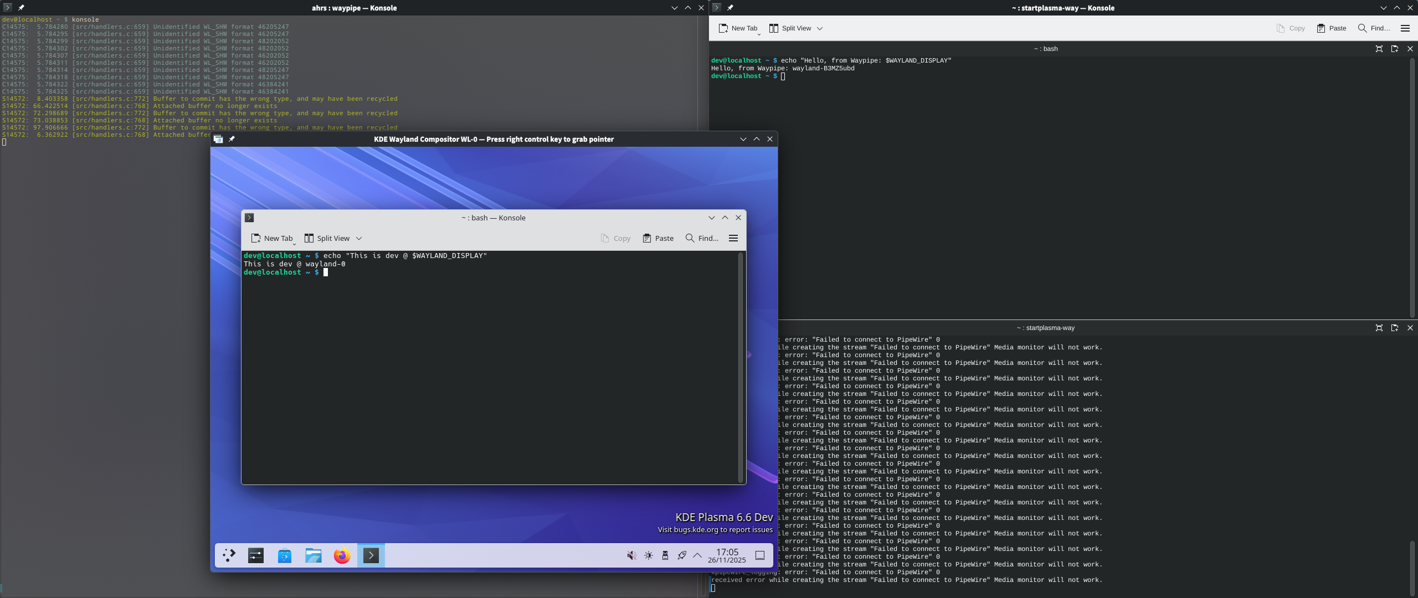Click the startplasma-way pane scrollbar
This screenshot has height=598, width=1418.
pyautogui.click(x=1412, y=568)
